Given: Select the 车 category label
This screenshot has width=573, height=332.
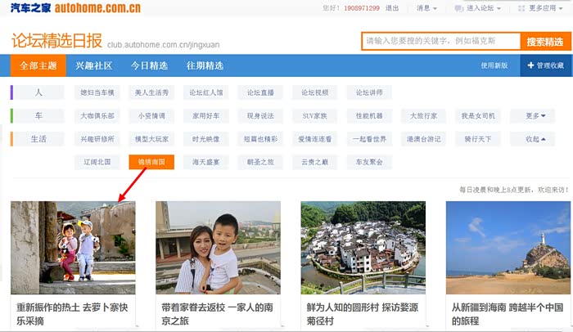Looking at the screenshot, I should click(38, 116).
